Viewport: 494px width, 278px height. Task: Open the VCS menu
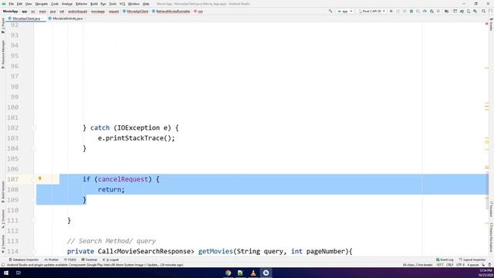[122, 4]
